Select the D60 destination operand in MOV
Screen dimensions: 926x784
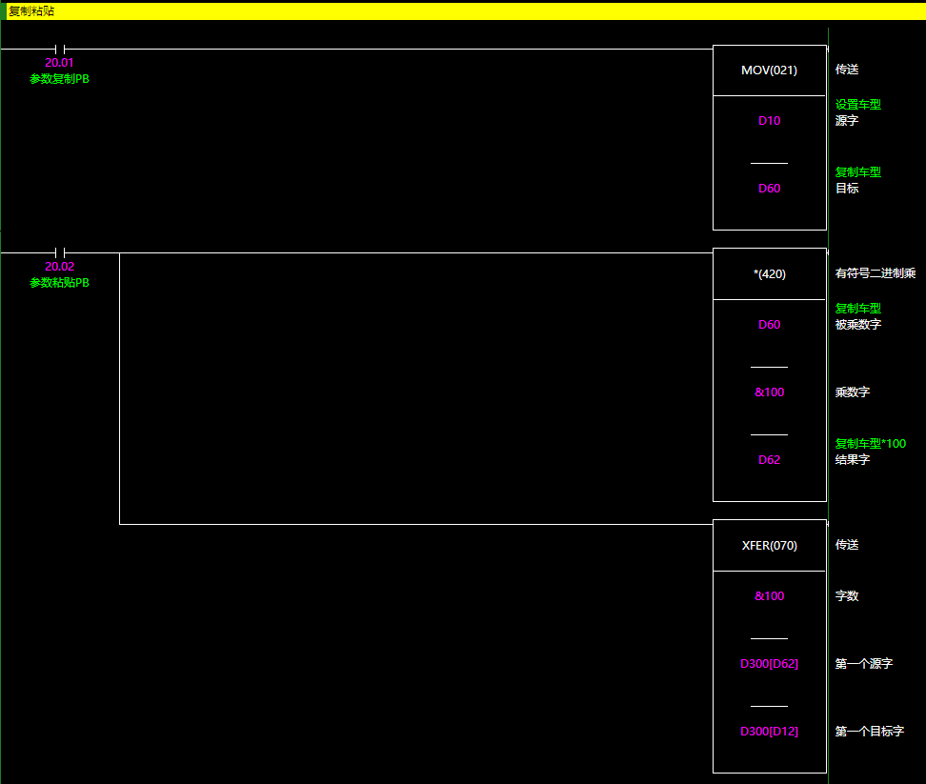769,189
